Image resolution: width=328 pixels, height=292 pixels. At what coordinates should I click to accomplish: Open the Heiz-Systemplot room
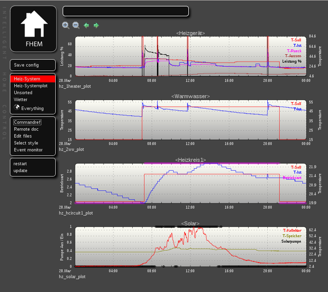pyautogui.click(x=31, y=86)
